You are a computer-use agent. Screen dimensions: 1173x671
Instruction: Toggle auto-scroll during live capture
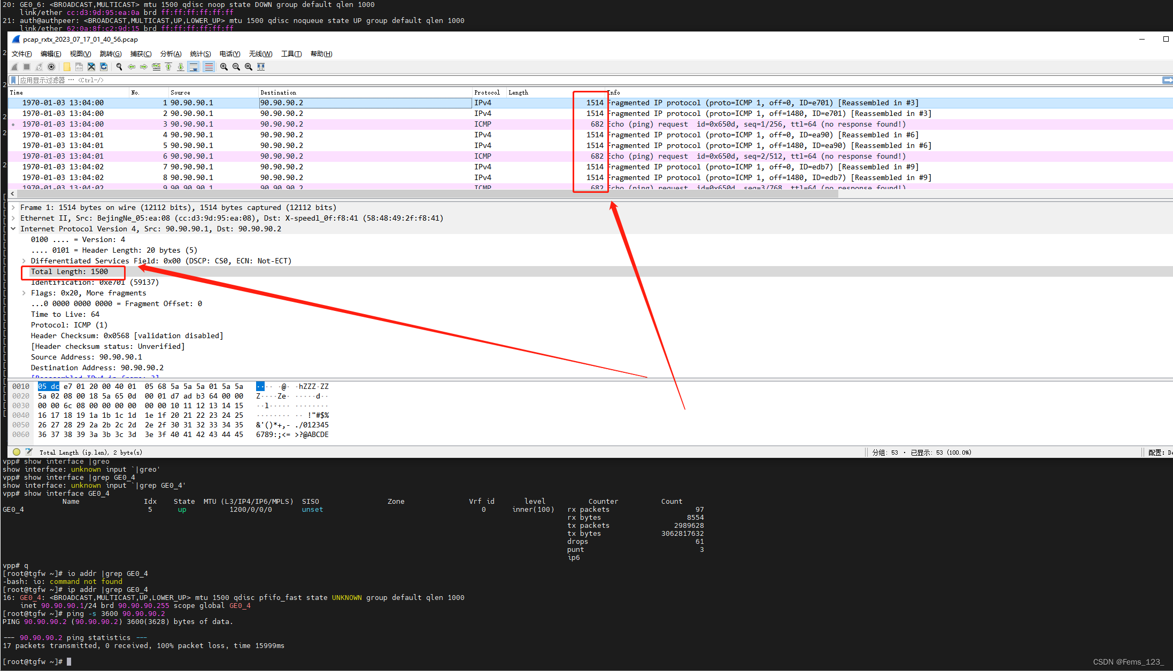tap(194, 67)
